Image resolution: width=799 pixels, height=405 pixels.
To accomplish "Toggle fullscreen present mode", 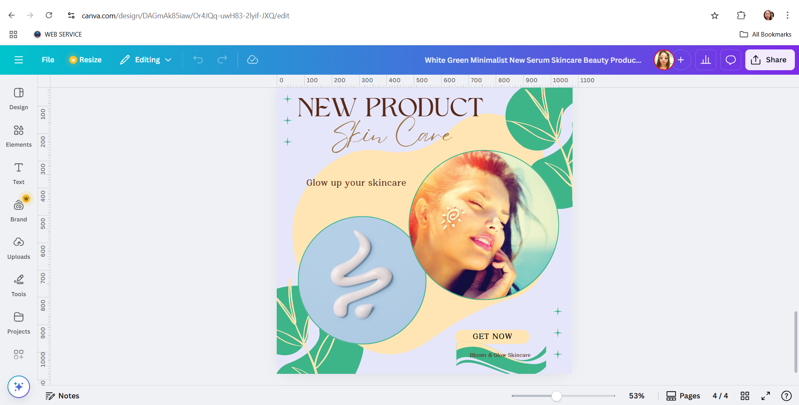I will point(766,396).
